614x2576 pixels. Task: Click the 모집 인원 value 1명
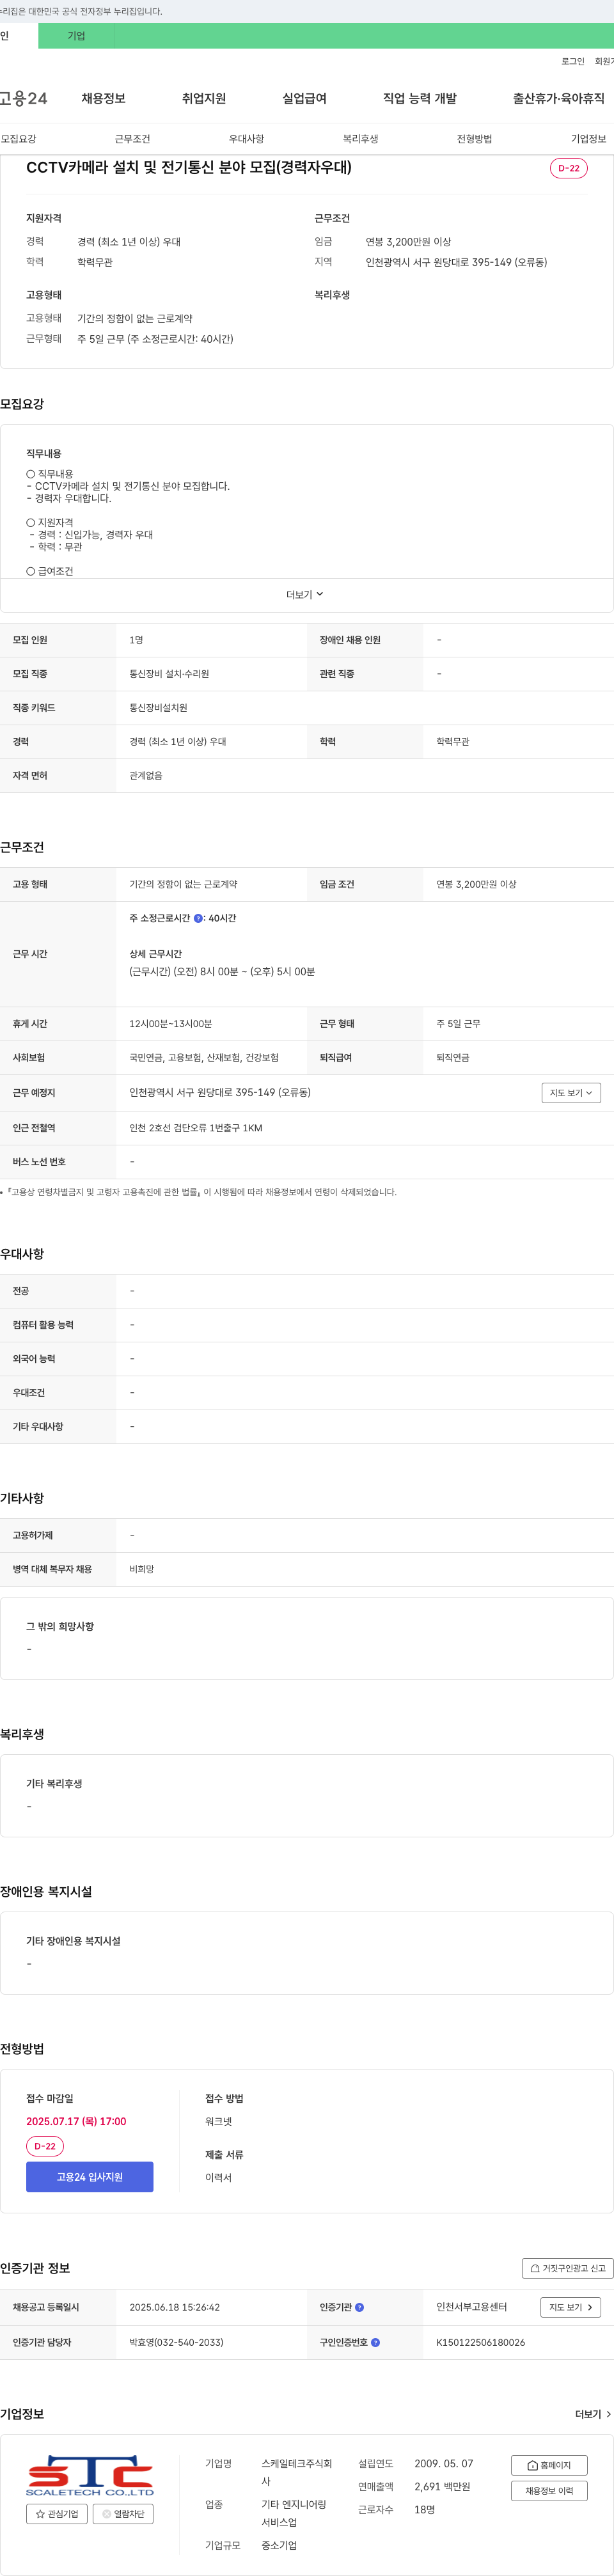pyautogui.click(x=136, y=640)
